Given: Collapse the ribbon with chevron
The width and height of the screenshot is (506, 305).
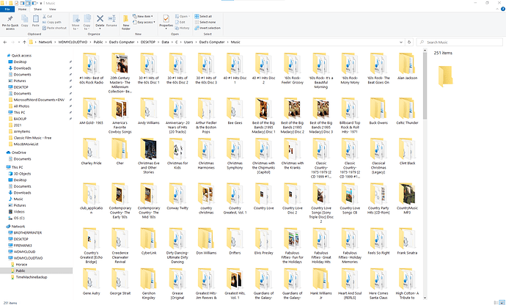Looking at the screenshot, I should coord(497,9).
